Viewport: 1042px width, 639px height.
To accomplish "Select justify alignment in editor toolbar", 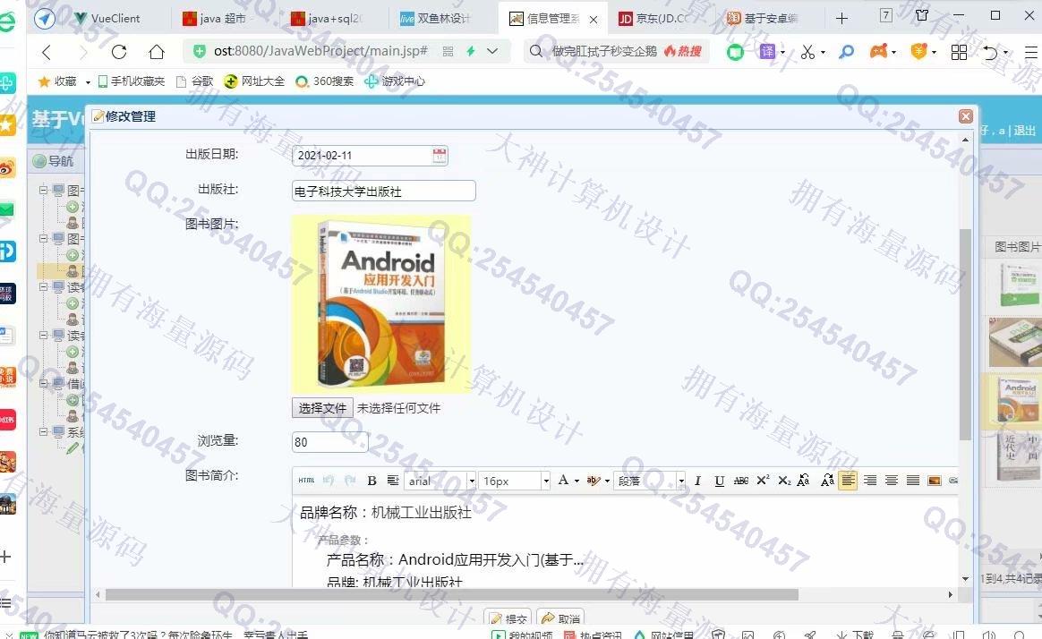I will pyautogui.click(x=913, y=481).
